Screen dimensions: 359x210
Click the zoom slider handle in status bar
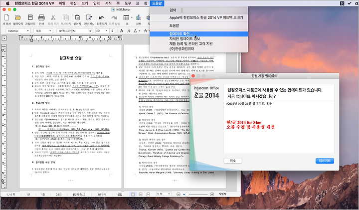coord(187,194)
